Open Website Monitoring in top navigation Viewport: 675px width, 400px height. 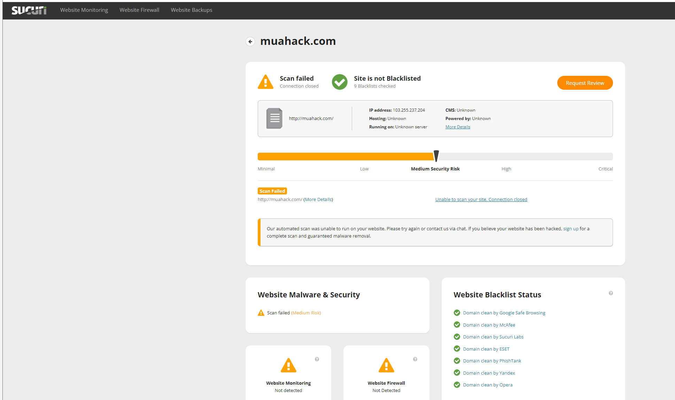pyautogui.click(x=84, y=10)
